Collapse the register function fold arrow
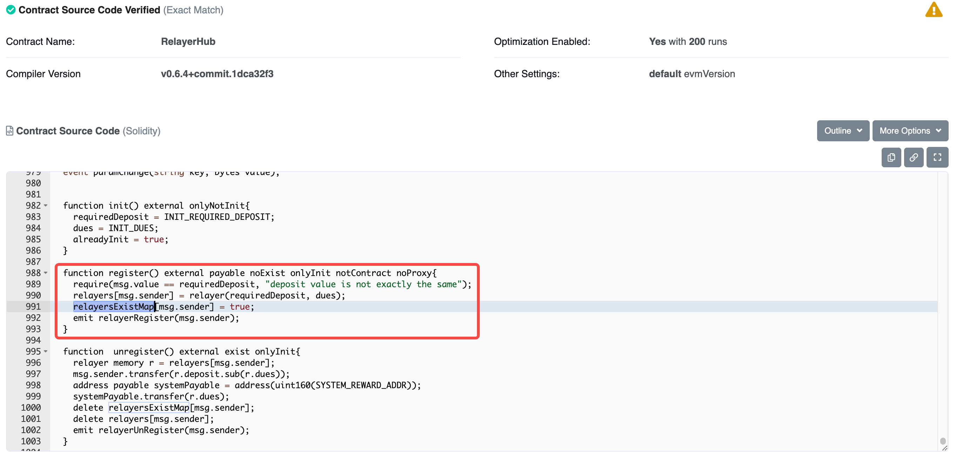The height and width of the screenshot is (465, 956). click(x=46, y=273)
